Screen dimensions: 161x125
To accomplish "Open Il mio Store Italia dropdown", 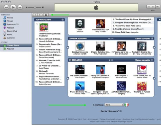I will pos(114,105).
